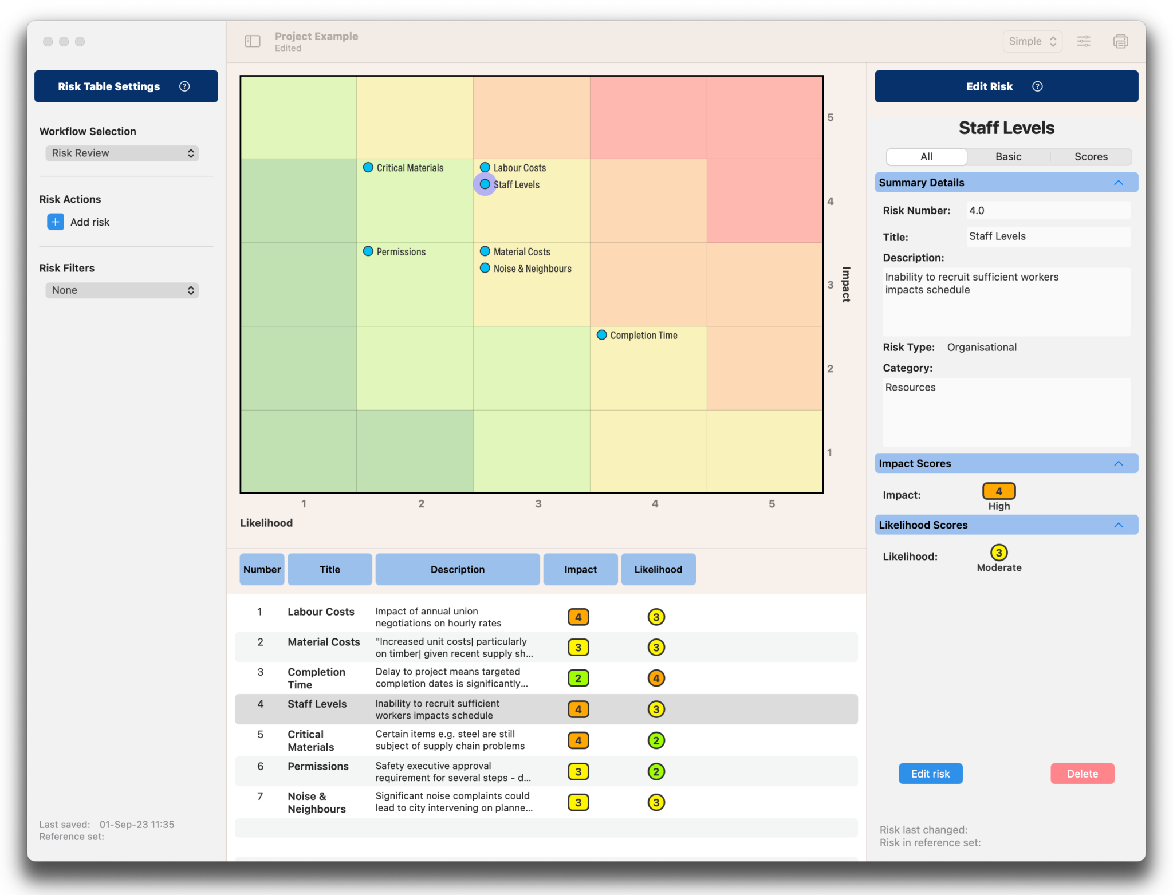Viewport: 1173px width, 895px height.
Task: Click Material Costs impact badge 3
Action: coord(578,648)
